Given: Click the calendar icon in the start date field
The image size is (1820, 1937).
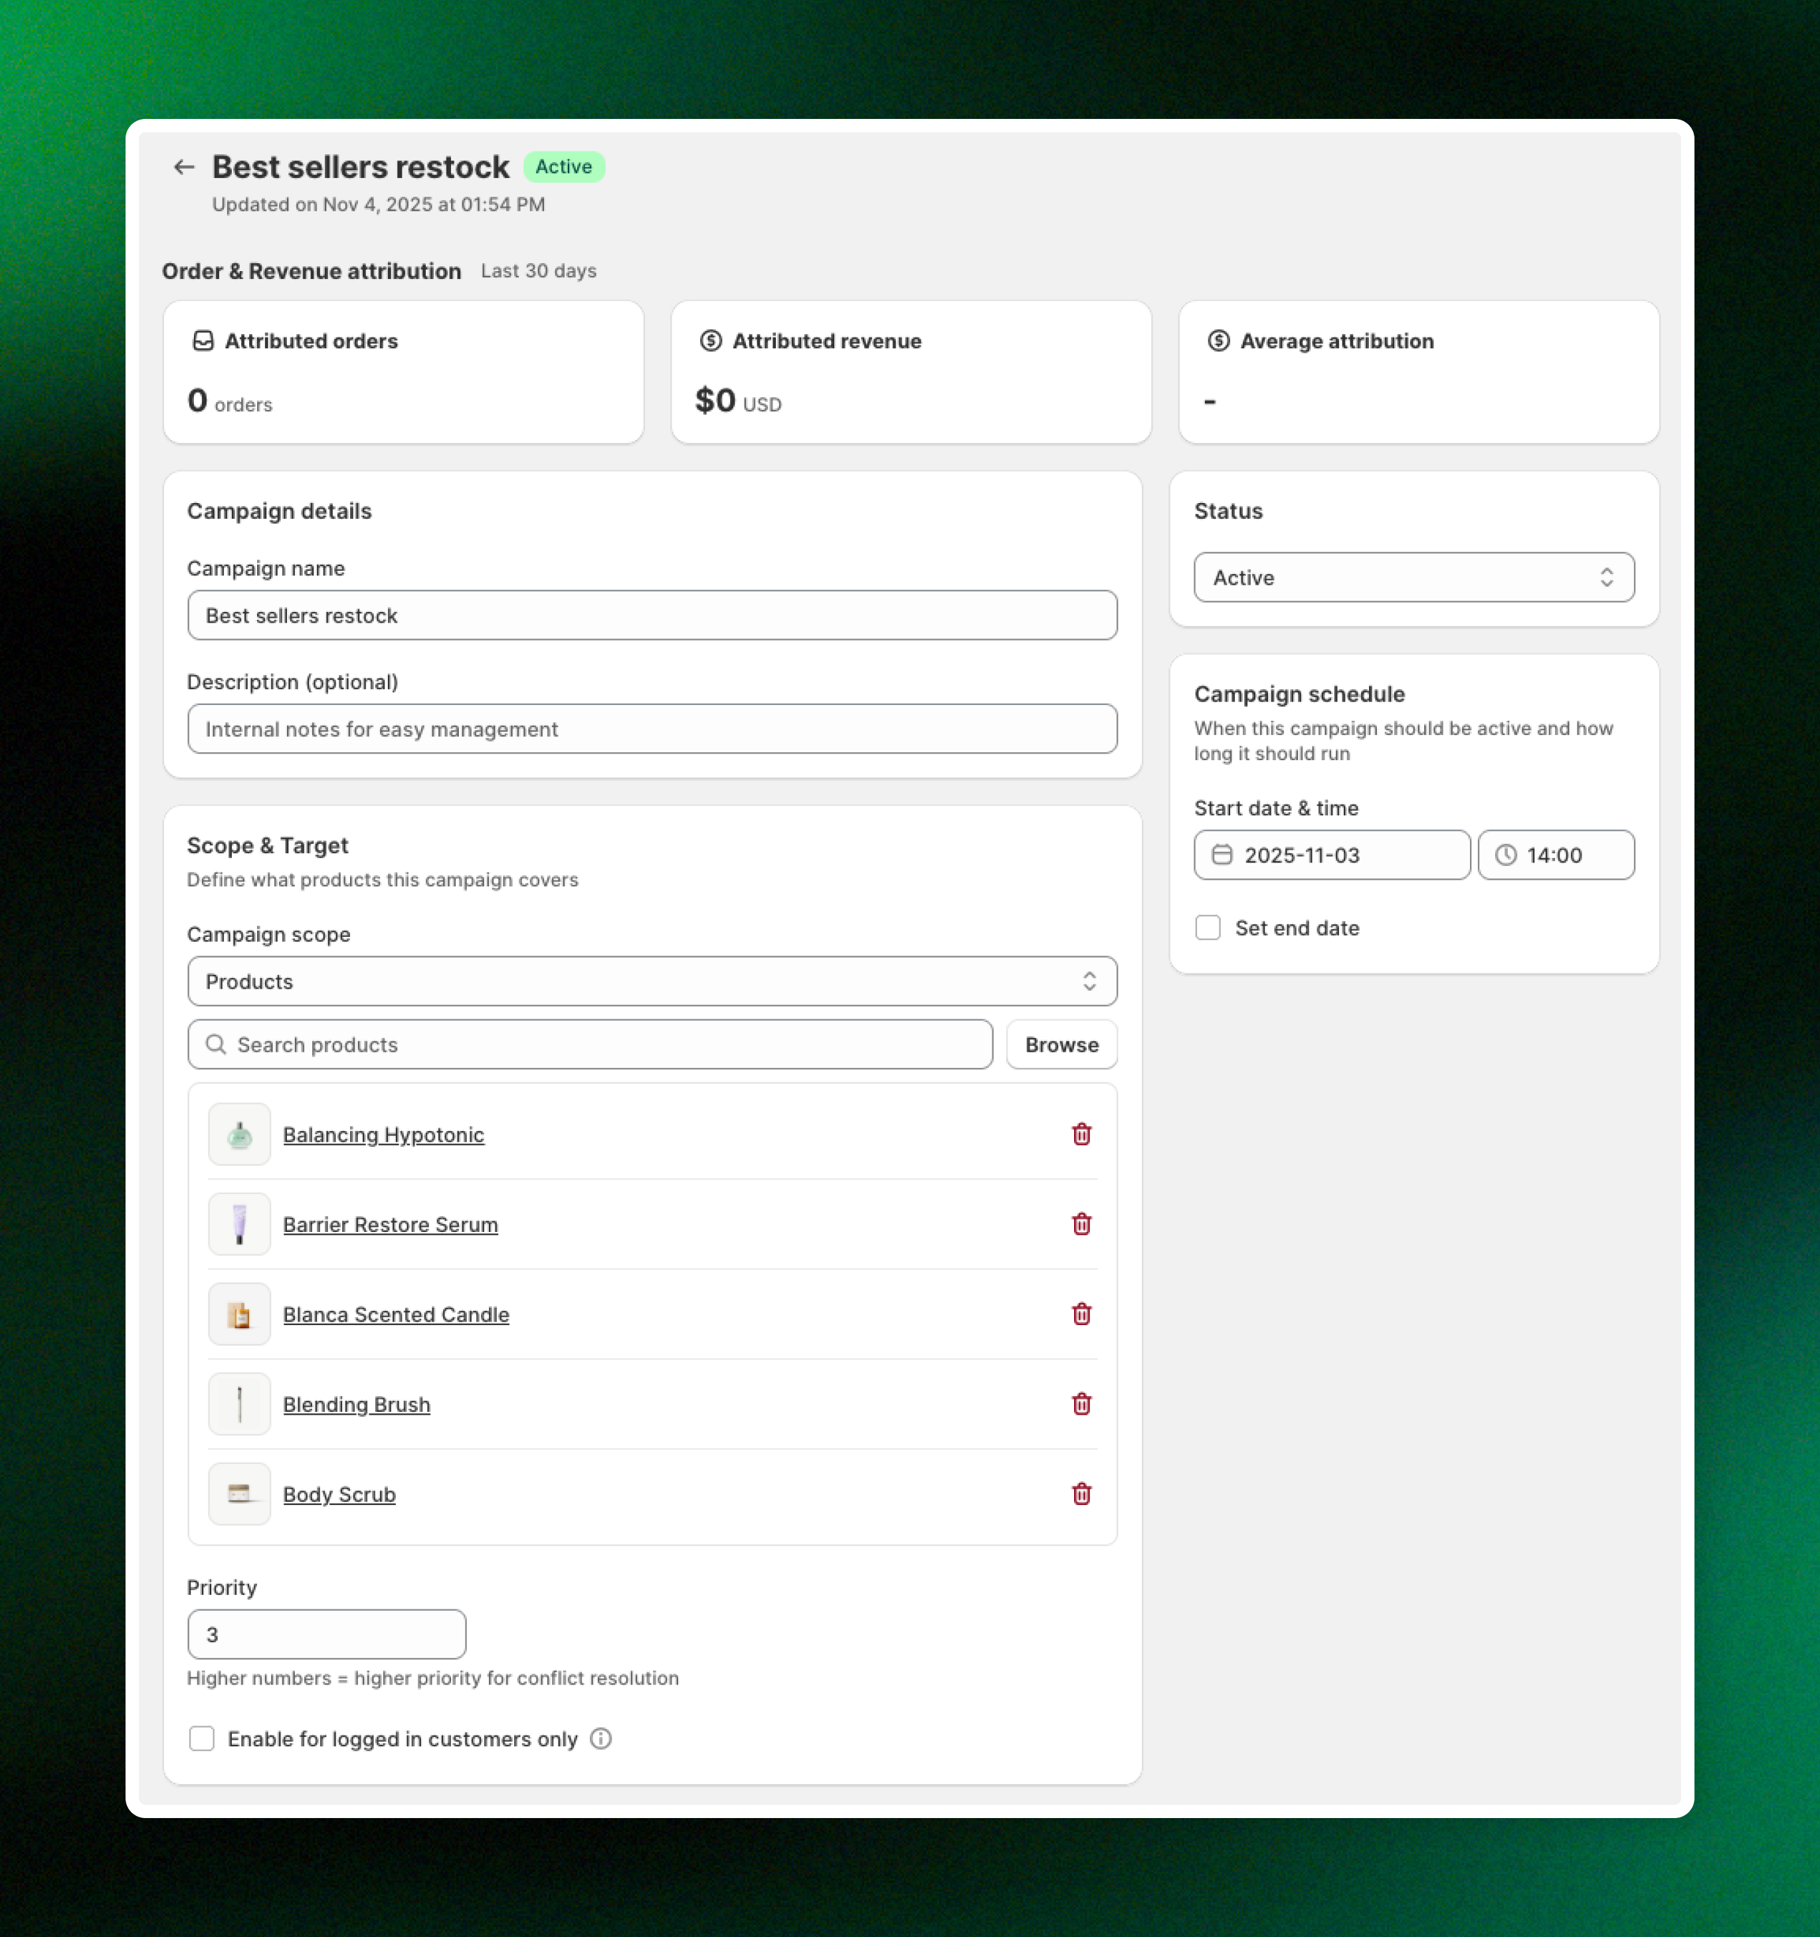Looking at the screenshot, I should (x=1221, y=855).
